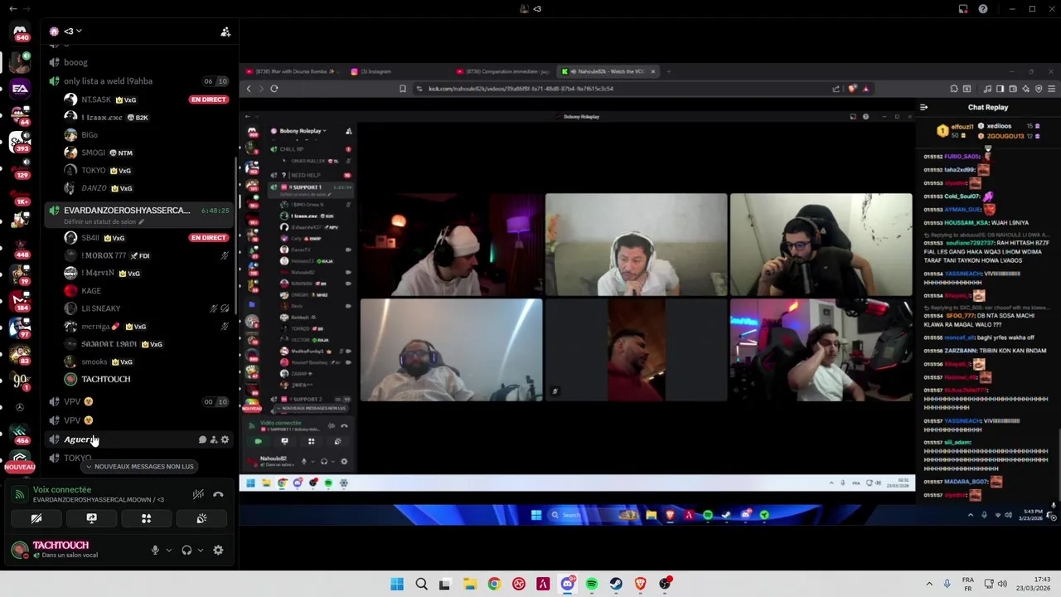Toggle noise suppression icon in voice panel

pos(198,494)
